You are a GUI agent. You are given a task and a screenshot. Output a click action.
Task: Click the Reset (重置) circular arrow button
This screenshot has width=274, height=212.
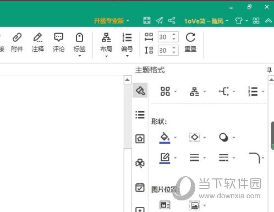(190, 37)
